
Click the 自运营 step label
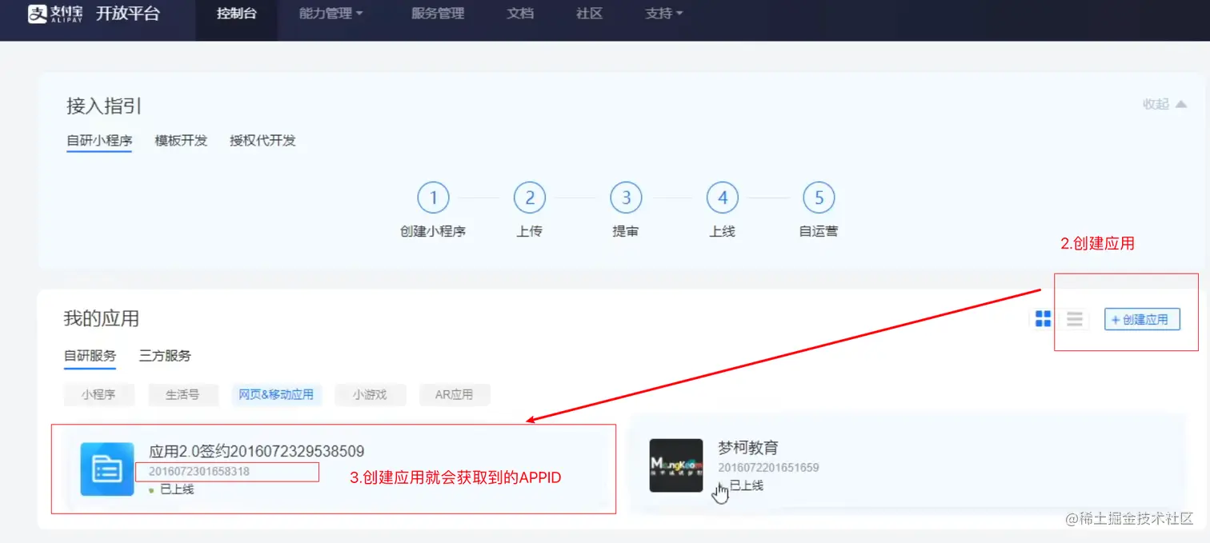point(819,232)
